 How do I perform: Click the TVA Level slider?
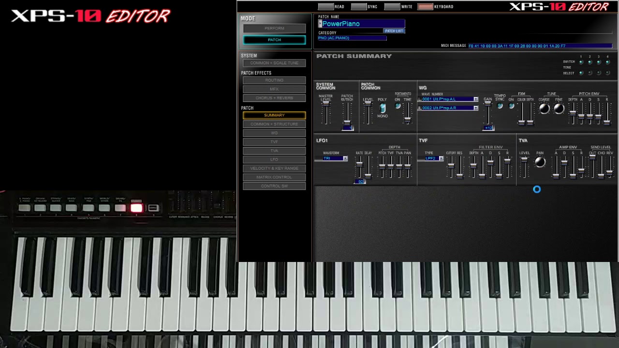pos(524,160)
